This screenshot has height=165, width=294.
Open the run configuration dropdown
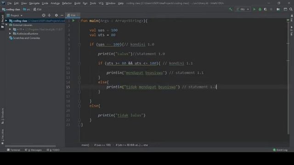click(x=243, y=9)
